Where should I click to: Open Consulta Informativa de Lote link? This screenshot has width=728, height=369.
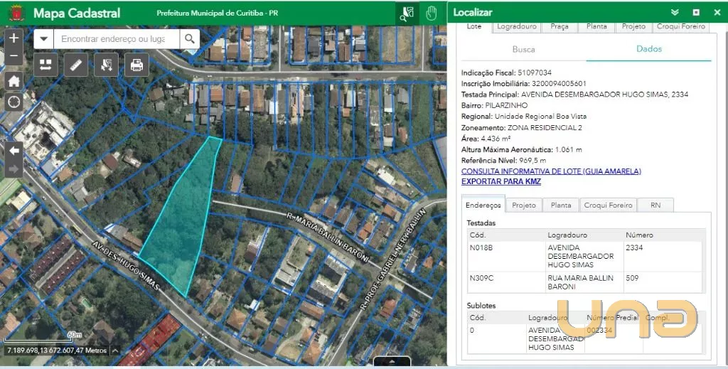[551, 171]
